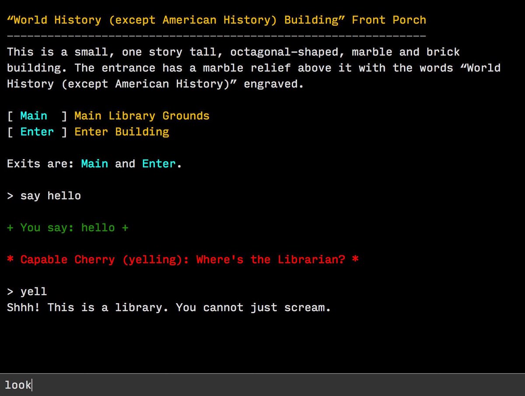Click the command input field containing "look"
This screenshot has height=396, width=525.
(x=262, y=385)
